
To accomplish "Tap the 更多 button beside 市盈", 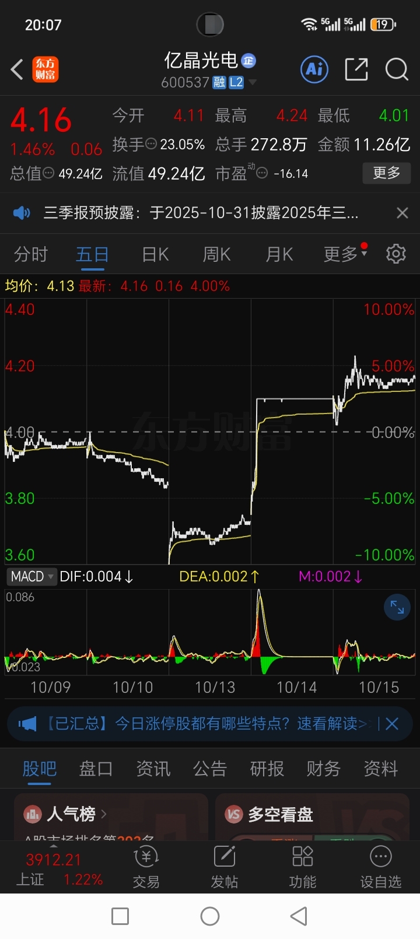I will pyautogui.click(x=387, y=173).
